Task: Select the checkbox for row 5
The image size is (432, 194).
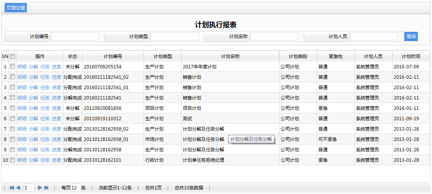Action: coord(13,108)
